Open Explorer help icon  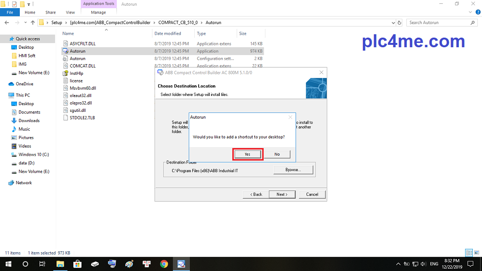coord(478,13)
